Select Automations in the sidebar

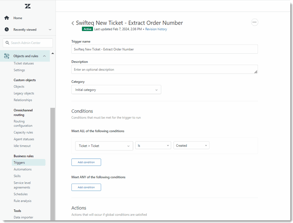point(22,169)
